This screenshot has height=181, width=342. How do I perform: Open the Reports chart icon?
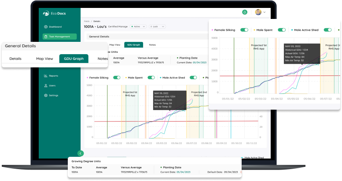coord(46,76)
